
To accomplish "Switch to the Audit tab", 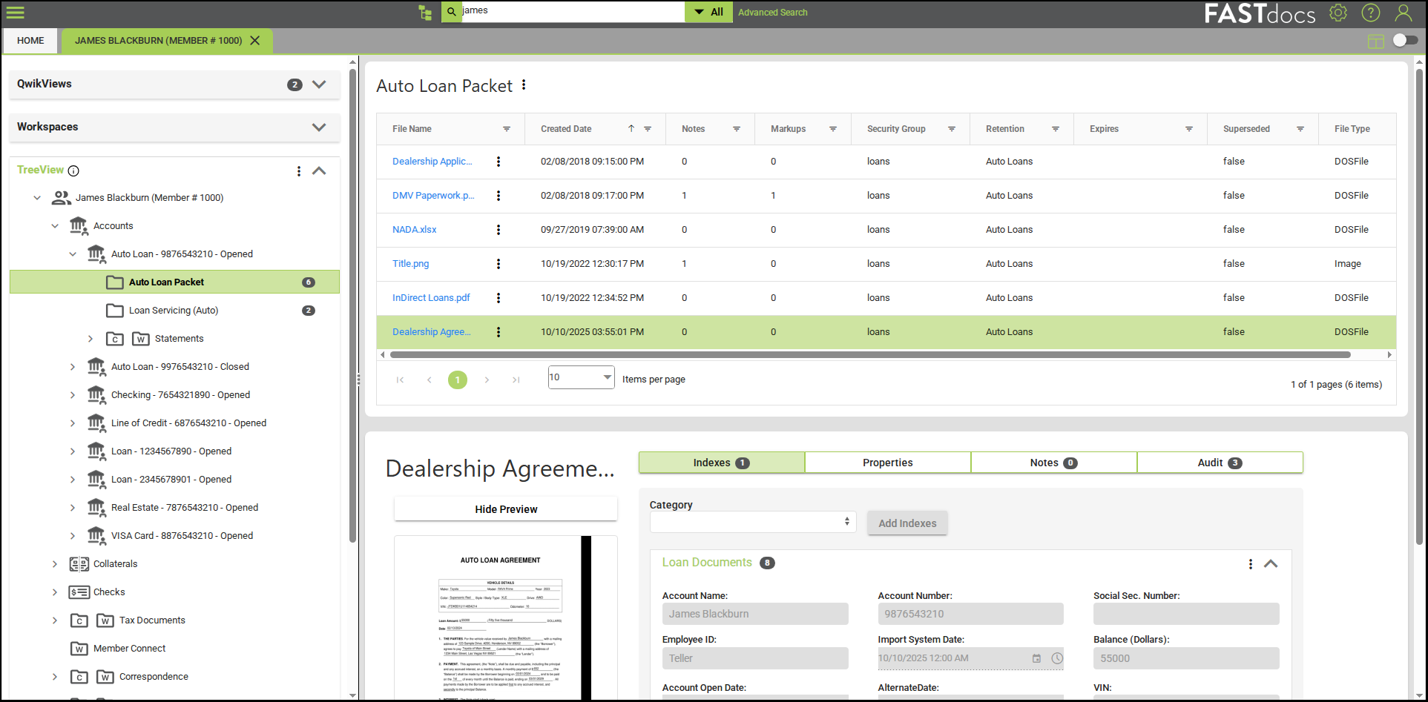I will [1219, 463].
